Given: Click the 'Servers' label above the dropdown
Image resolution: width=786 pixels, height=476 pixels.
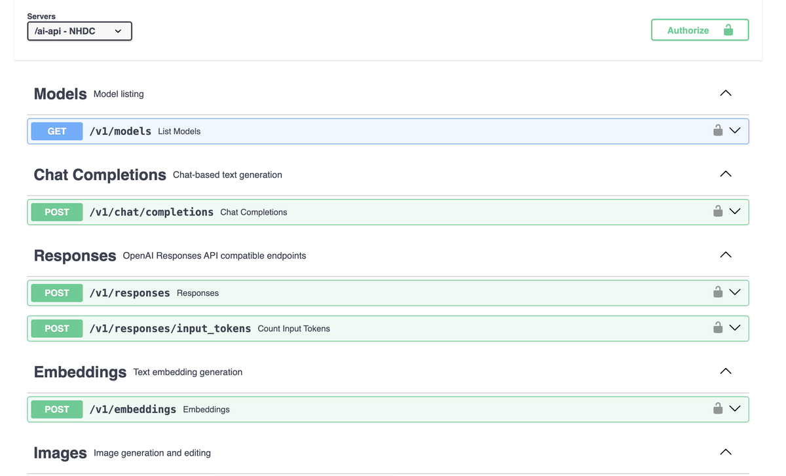Looking at the screenshot, I should point(41,16).
